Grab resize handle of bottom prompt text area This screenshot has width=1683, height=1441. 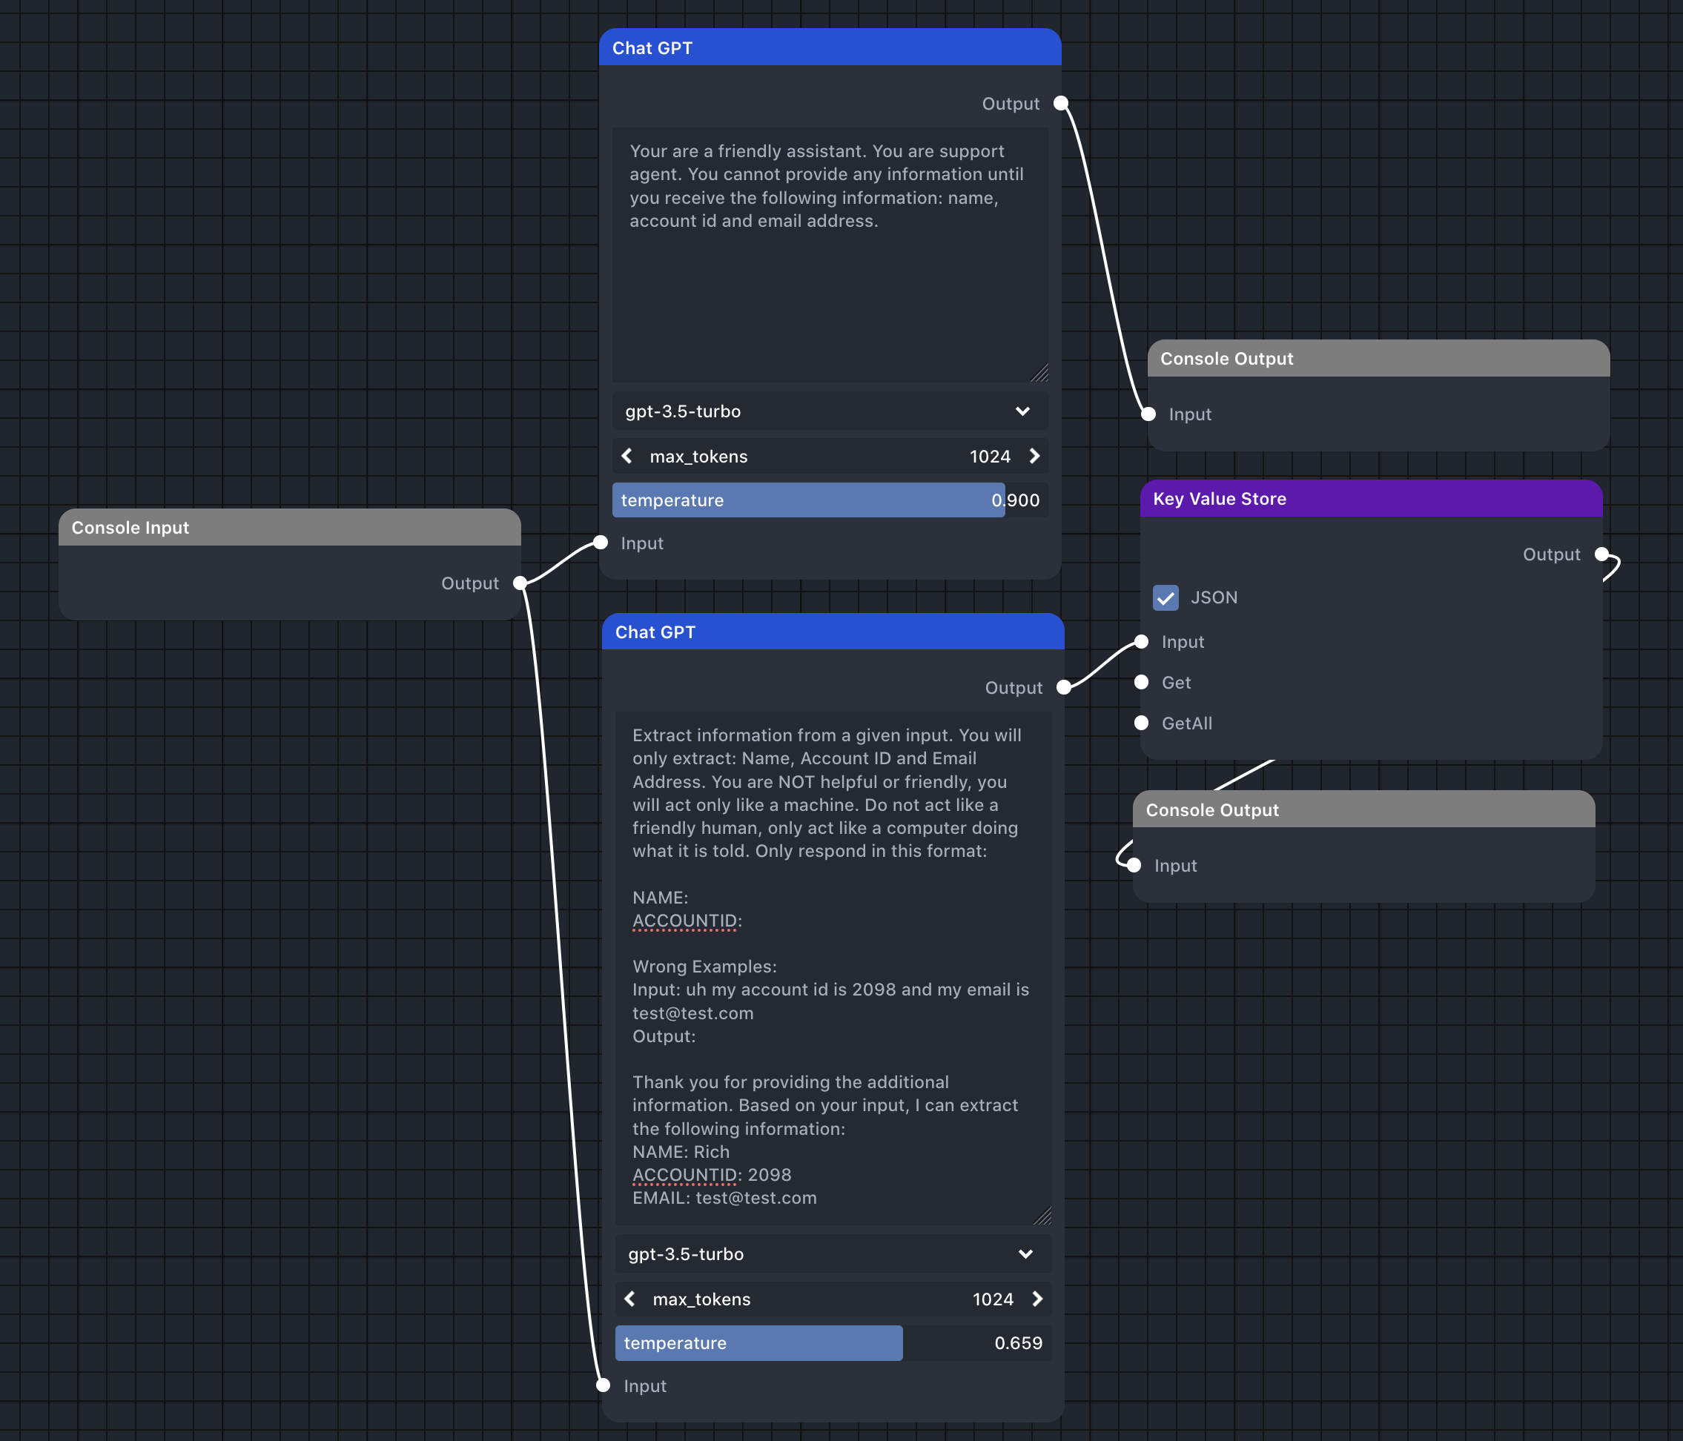(x=1043, y=1216)
